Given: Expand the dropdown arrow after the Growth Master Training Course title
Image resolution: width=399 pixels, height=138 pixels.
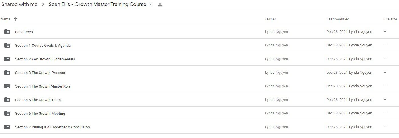Looking at the screenshot, I should tap(151, 5).
